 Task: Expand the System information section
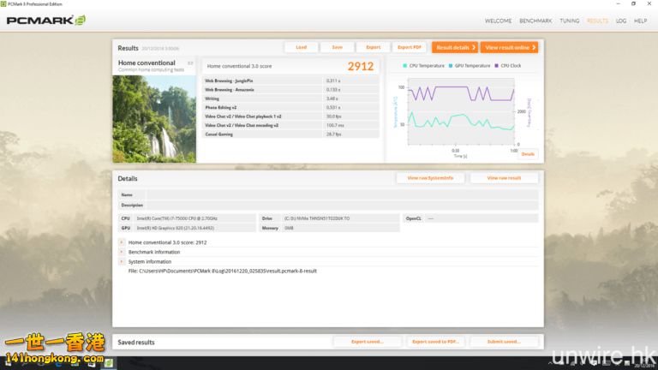click(122, 262)
